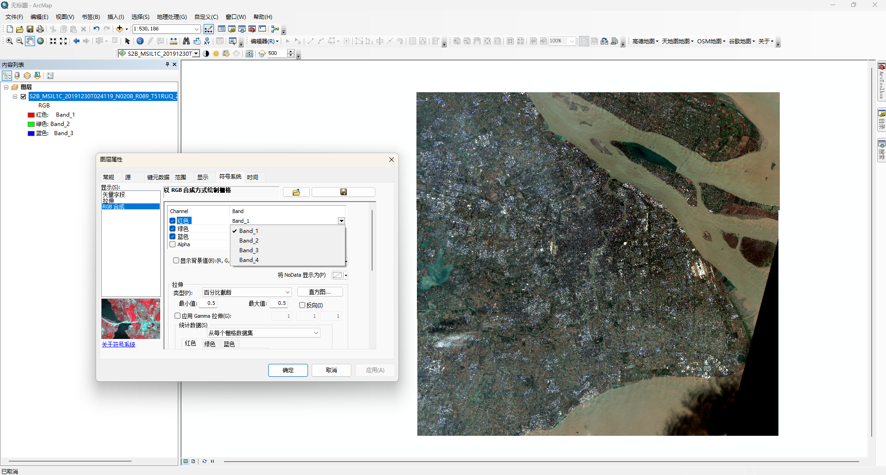Activate the Identify tool icon
Screen dimensions: 886x475
tap(140, 41)
